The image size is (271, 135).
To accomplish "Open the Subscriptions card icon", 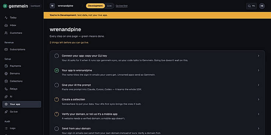I will 6,50.
